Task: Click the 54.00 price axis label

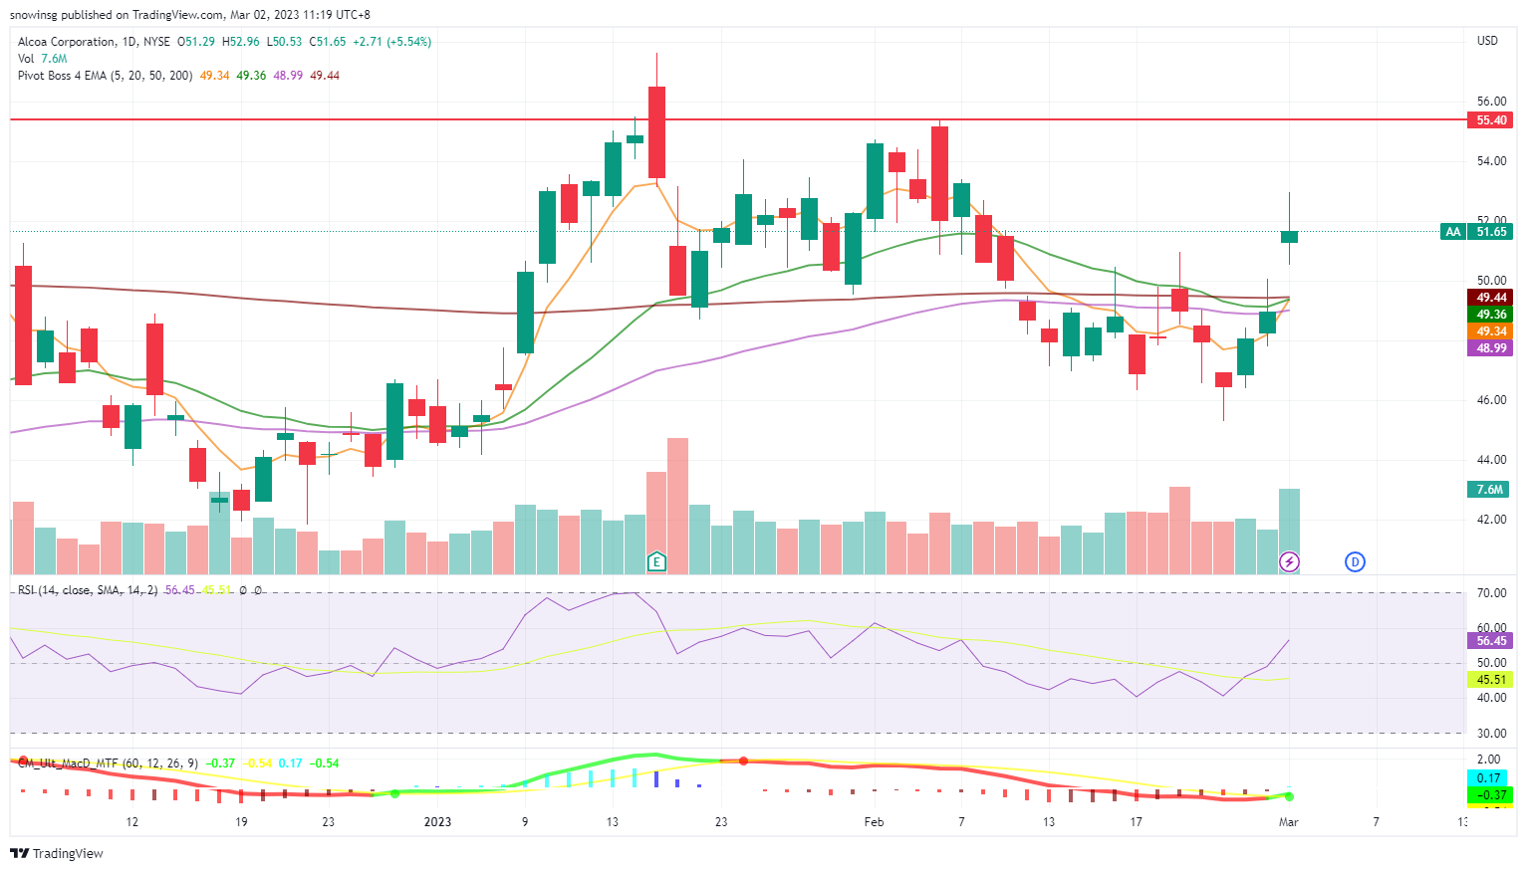Action: (x=1491, y=161)
